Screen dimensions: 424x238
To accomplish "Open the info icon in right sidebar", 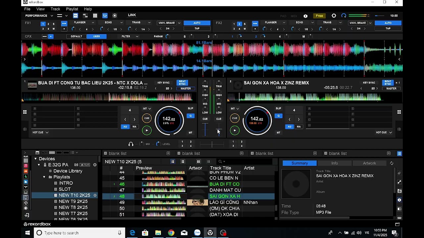I will [399, 200].
